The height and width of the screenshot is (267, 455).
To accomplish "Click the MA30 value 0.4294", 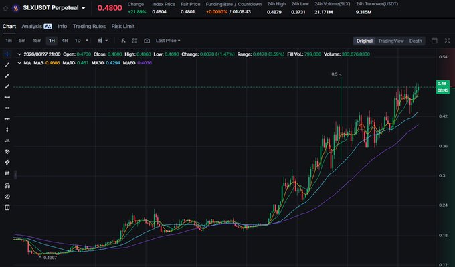I will coord(113,63).
